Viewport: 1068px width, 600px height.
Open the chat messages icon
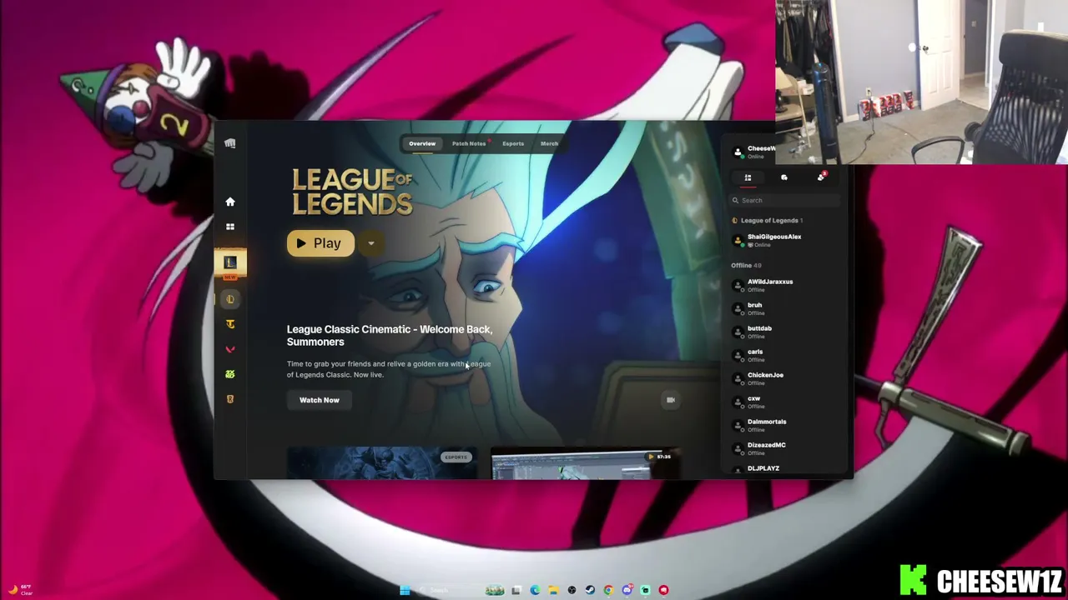coord(784,177)
